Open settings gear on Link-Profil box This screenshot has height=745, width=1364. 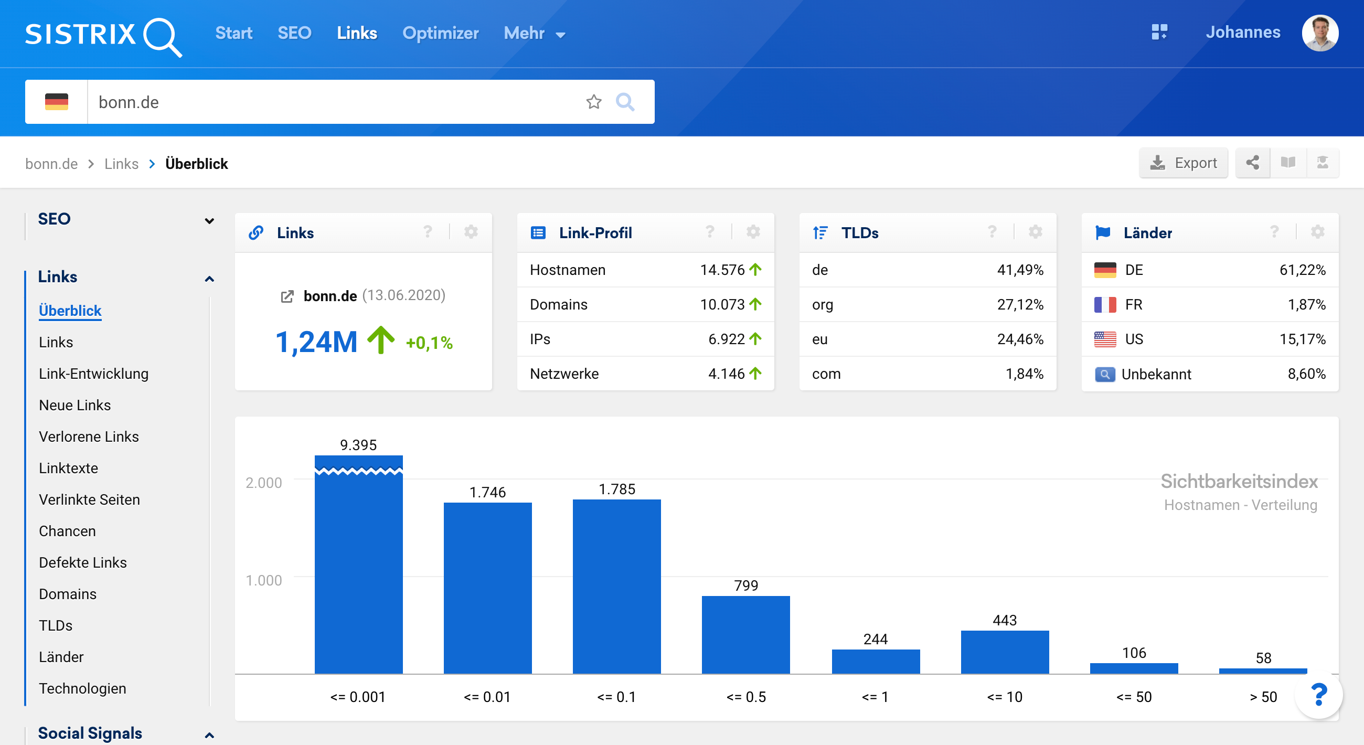pos(753,232)
